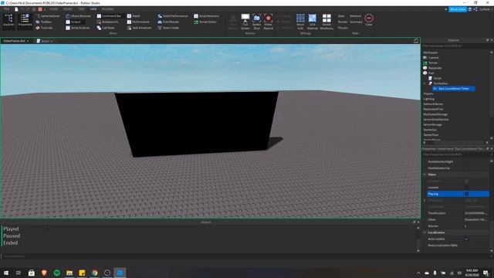Open the Windows Start menu
The width and height of the screenshot is (494, 278).
coord(6,273)
